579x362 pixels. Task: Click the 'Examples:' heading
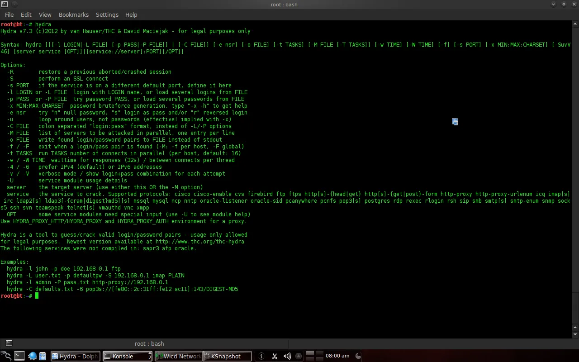click(x=14, y=262)
